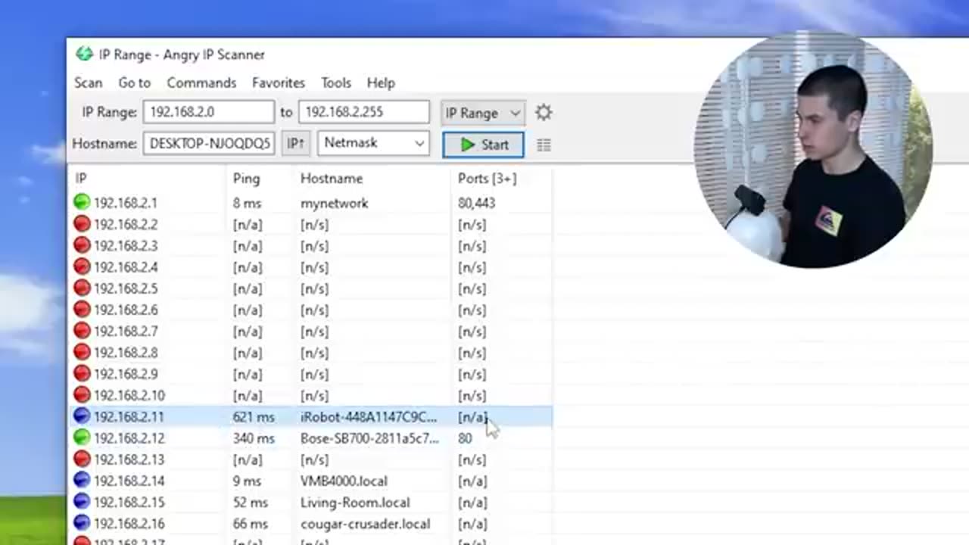Open the Commands menu
969x545 pixels.
pyautogui.click(x=201, y=83)
